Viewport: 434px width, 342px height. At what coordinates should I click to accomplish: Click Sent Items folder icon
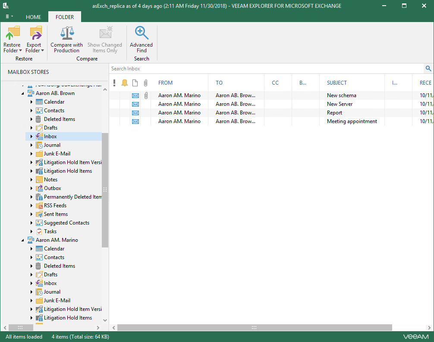pyautogui.click(x=39, y=214)
